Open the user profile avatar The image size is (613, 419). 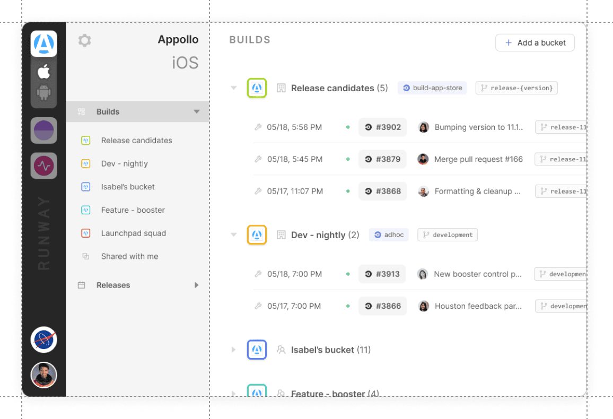click(x=44, y=375)
